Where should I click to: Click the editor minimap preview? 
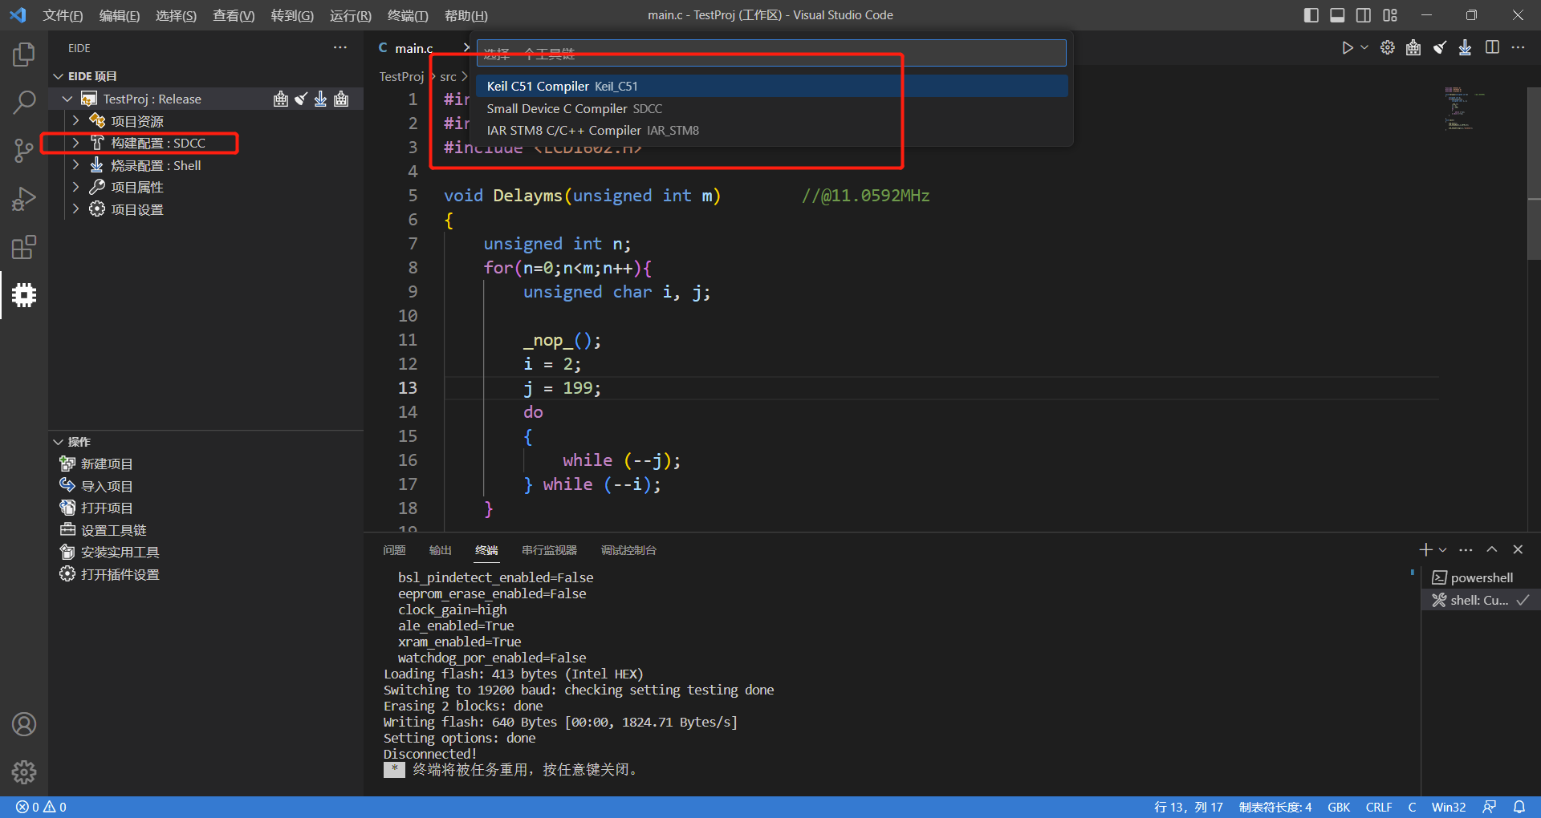tap(1466, 107)
